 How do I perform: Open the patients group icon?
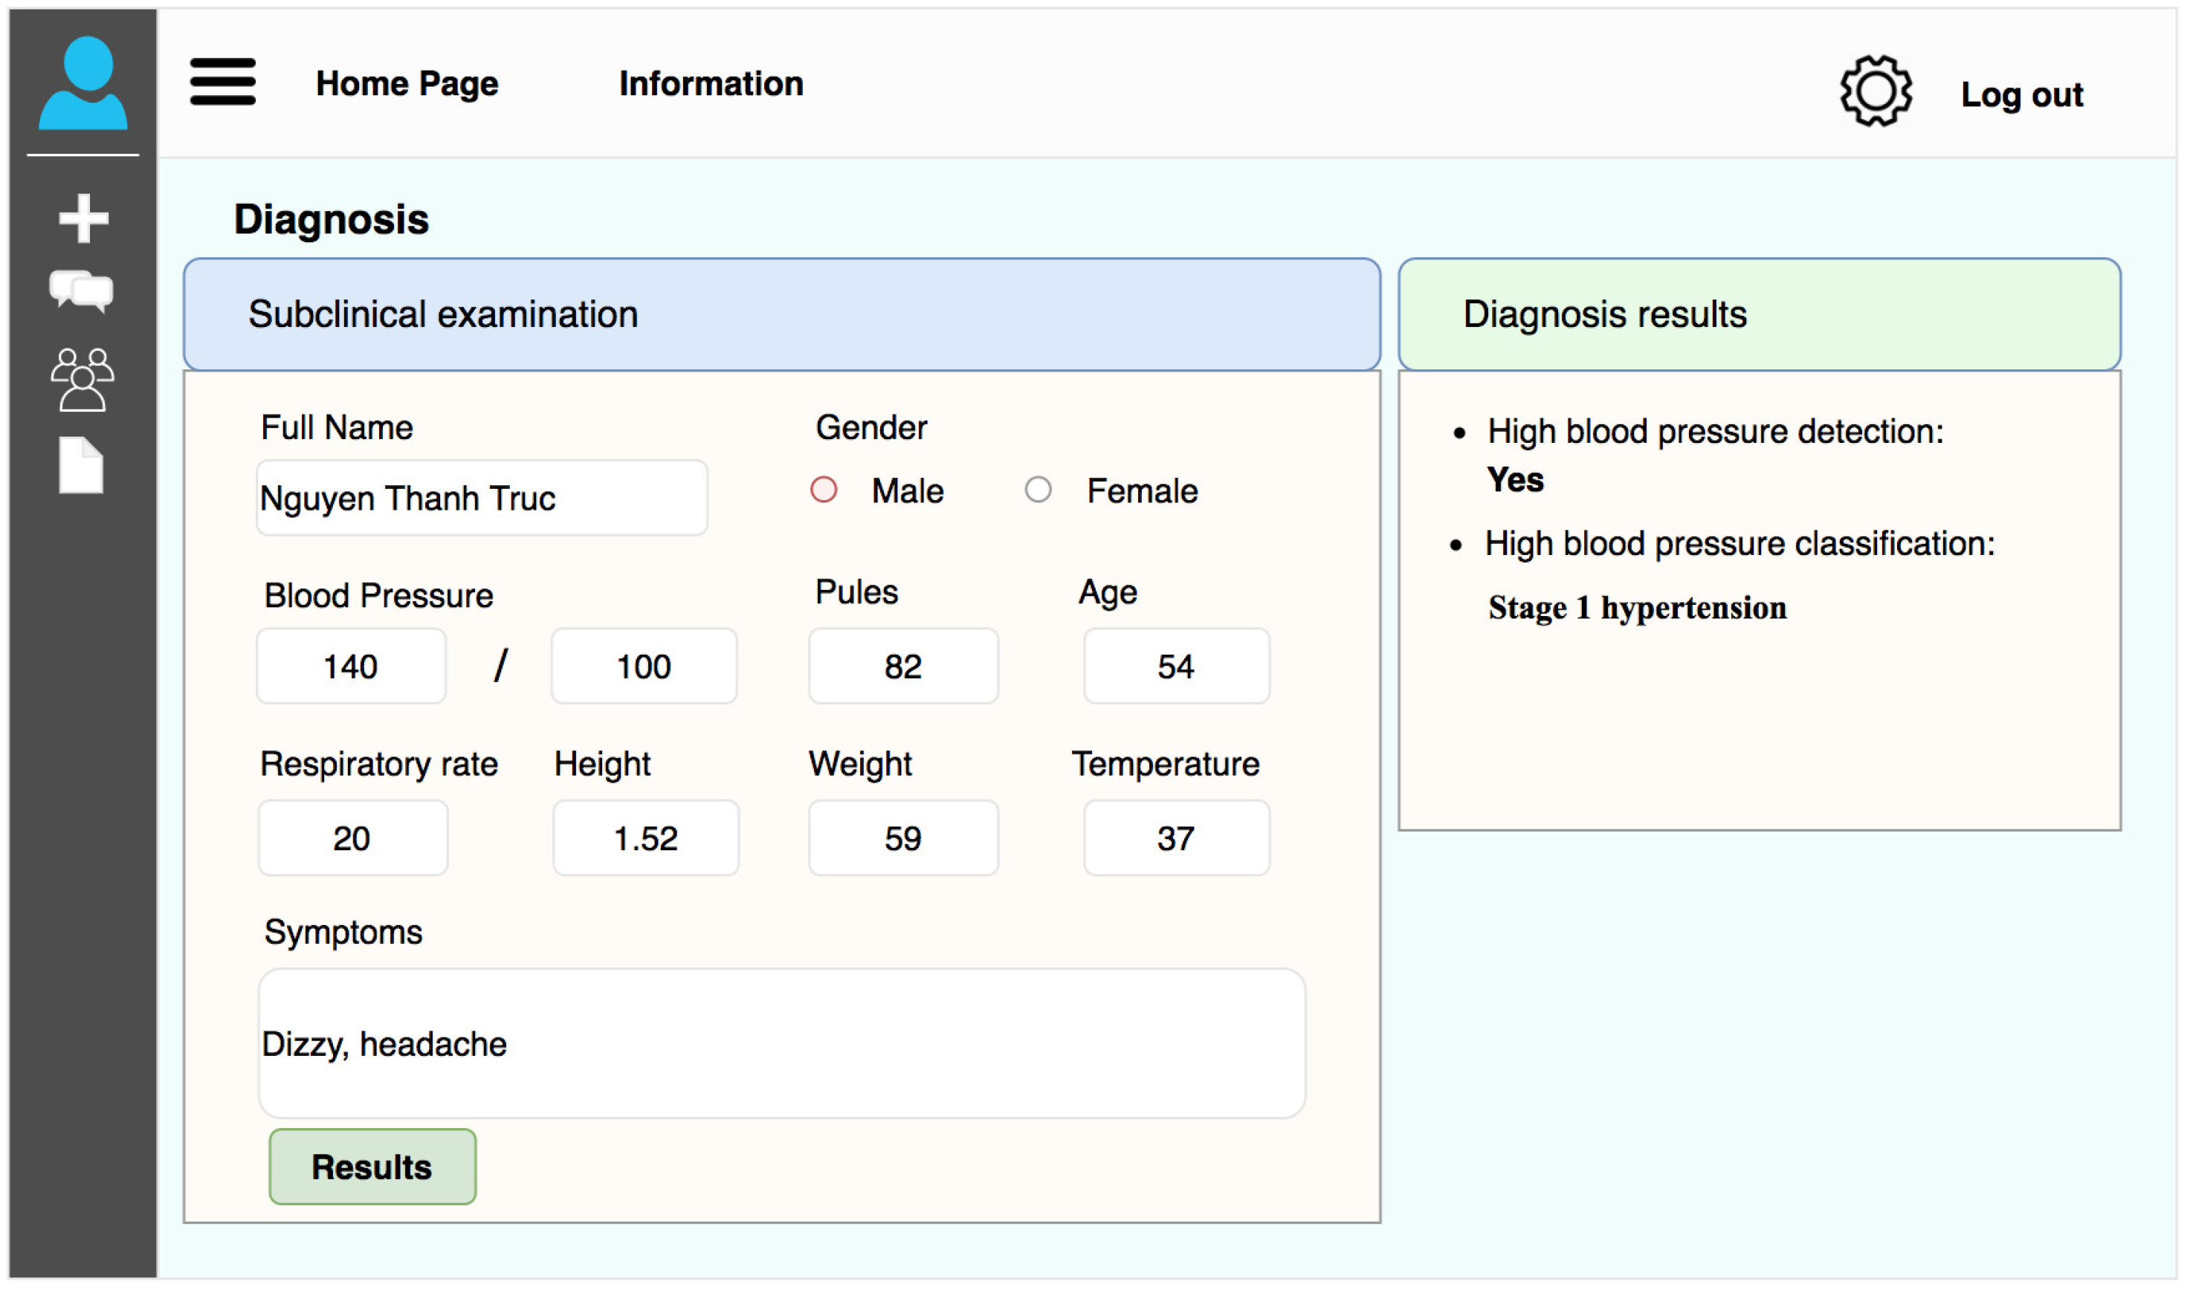pos(82,380)
